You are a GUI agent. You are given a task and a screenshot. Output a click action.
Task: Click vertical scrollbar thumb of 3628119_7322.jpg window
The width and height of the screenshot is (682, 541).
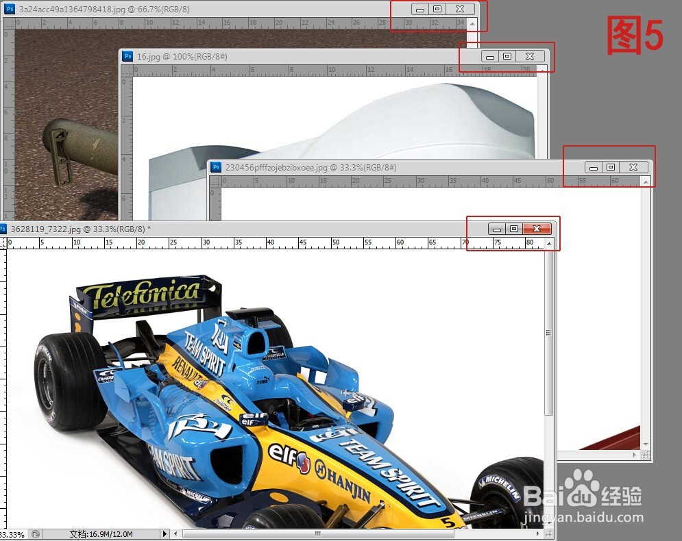pos(549,332)
